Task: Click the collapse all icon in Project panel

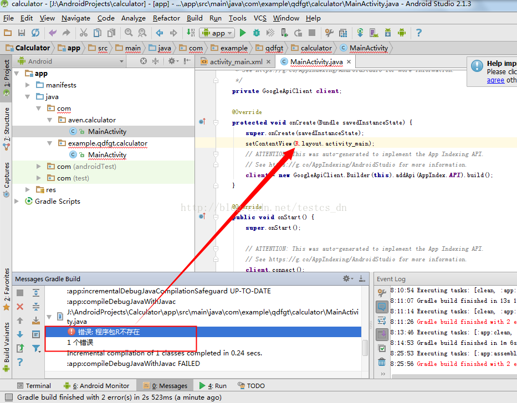Action: [155, 61]
